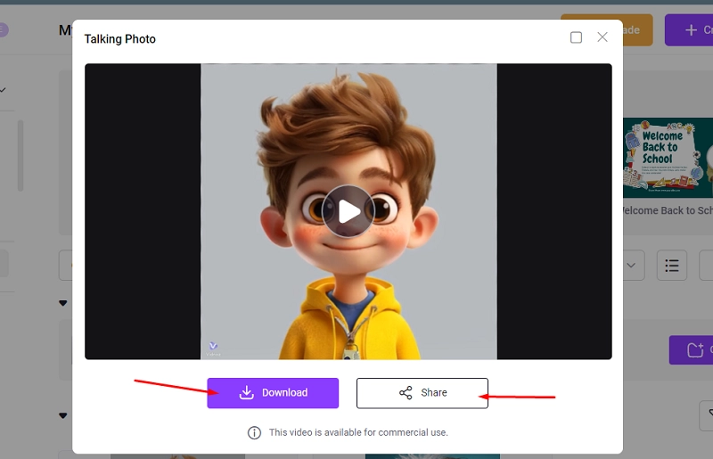
Task: Click the download arrow icon
Action: click(x=247, y=393)
